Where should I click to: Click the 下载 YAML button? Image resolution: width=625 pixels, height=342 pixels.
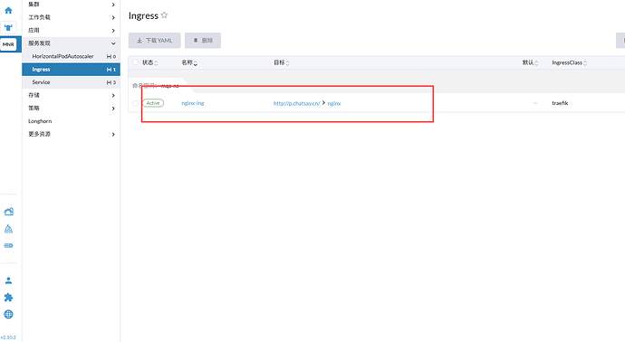tap(154, 40)
